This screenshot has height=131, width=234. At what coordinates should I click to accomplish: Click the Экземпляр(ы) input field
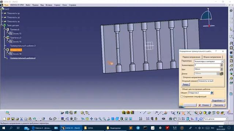pos(207,65)
